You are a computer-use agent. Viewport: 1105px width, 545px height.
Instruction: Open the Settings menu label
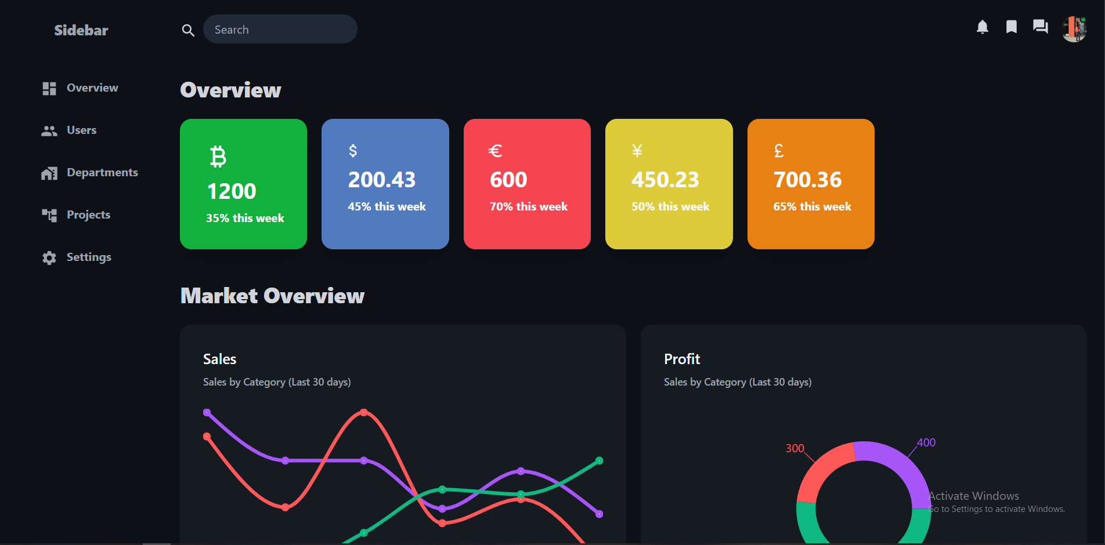(x=89, y=257)
